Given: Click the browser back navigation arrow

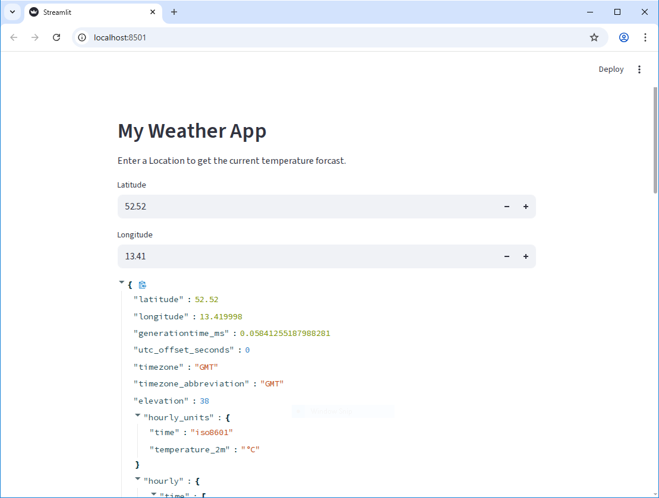Looking at the screenshot, I should click(x=14, y=37).
